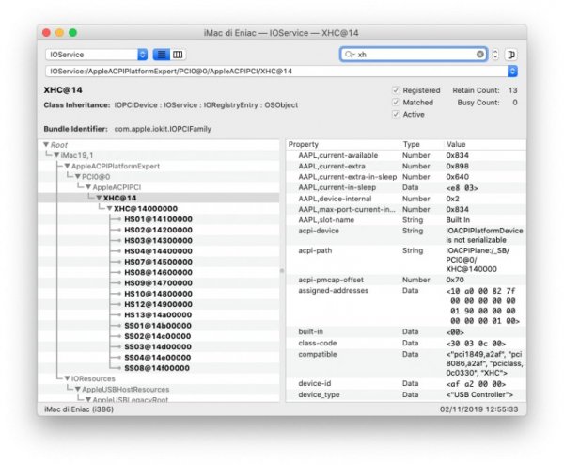Collapse the AppleACPIPlatformExpert node
The image size is (564, 465).
[x=67, y=166]
